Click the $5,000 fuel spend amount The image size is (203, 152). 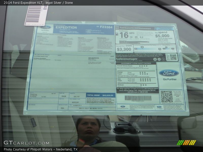click(x=162, y=36)
